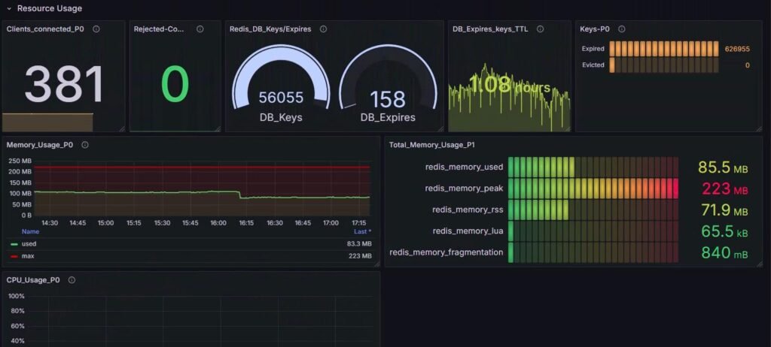Toggle the 'max' series in legend
Image resolution: width=771 pixels, height=347 pixels.
28,256
